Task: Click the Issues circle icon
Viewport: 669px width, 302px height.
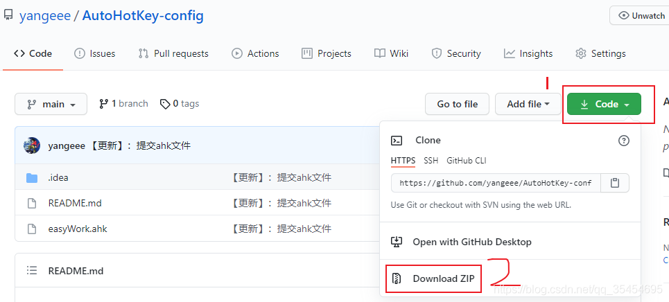Action: (x=79, y=54)
